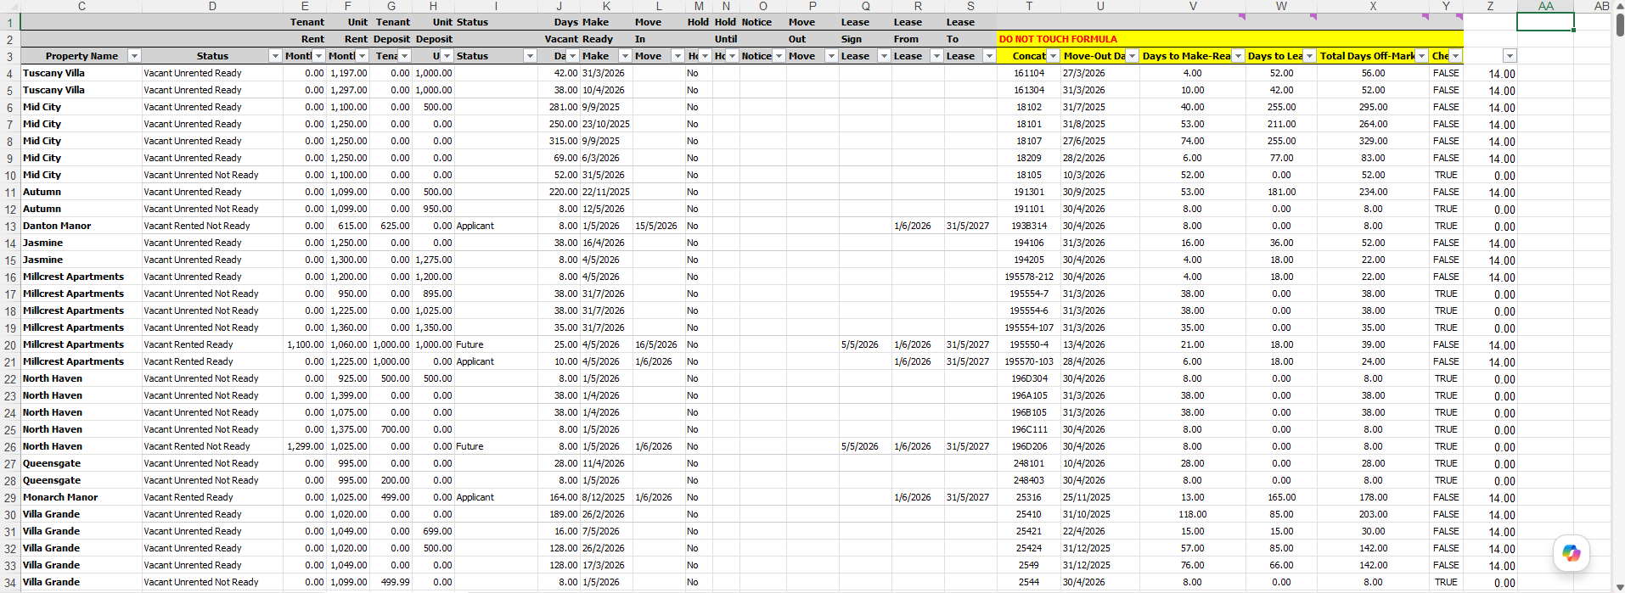Open the Days Vacant filter in column J
1625x593 pixels.
tap(573, 56)
